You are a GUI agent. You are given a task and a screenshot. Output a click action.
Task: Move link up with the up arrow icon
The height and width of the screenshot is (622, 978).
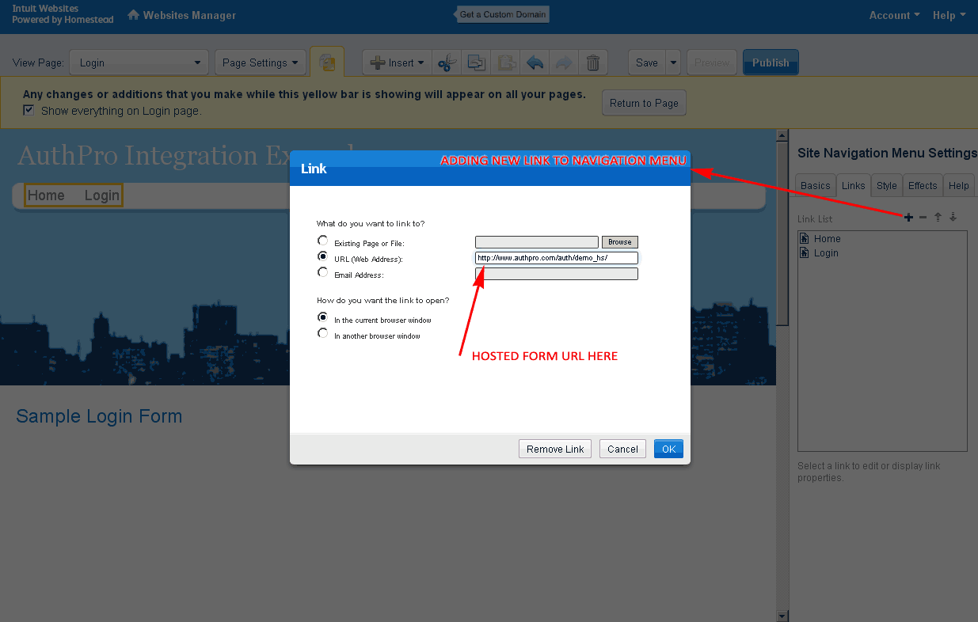[x=938, y=217]
